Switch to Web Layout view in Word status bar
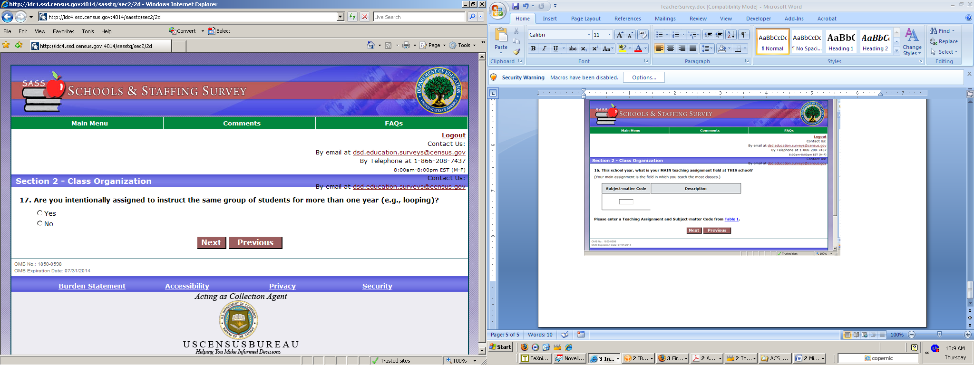This screenshot has height=365, width=974. pos(865,335)
